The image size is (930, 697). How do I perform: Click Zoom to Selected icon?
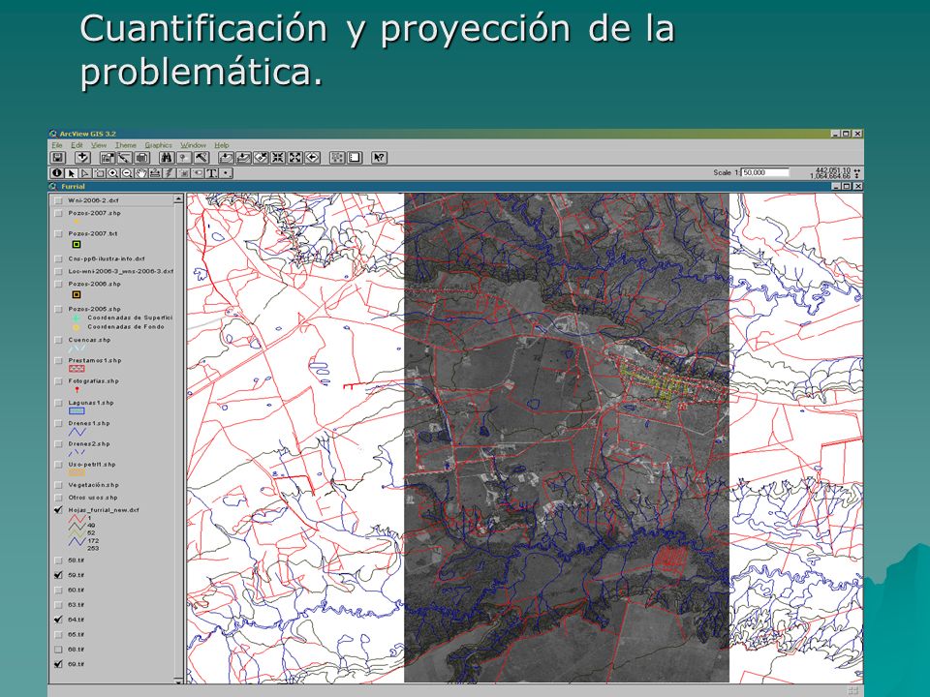coord(261,158)
